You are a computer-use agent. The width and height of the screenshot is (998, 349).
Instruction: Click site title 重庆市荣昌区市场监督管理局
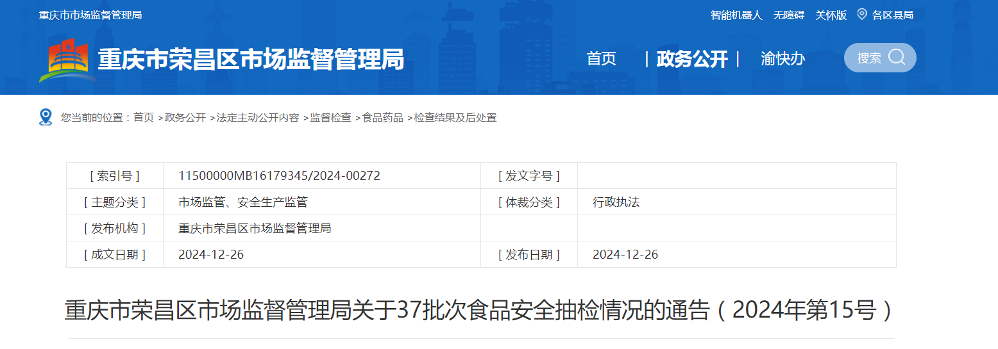pyautogui.click(x=251, y=60)
